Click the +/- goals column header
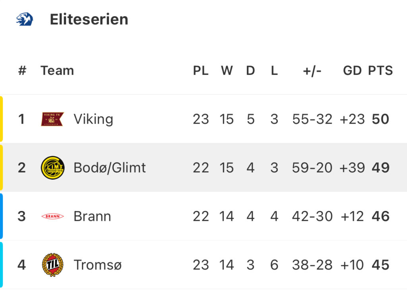 [312, 71]
